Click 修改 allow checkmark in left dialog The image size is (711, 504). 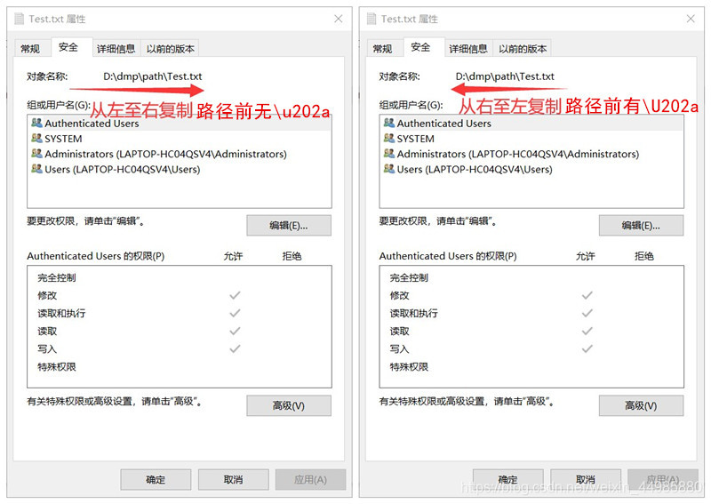pyautogui.click(x=235, y=295)
